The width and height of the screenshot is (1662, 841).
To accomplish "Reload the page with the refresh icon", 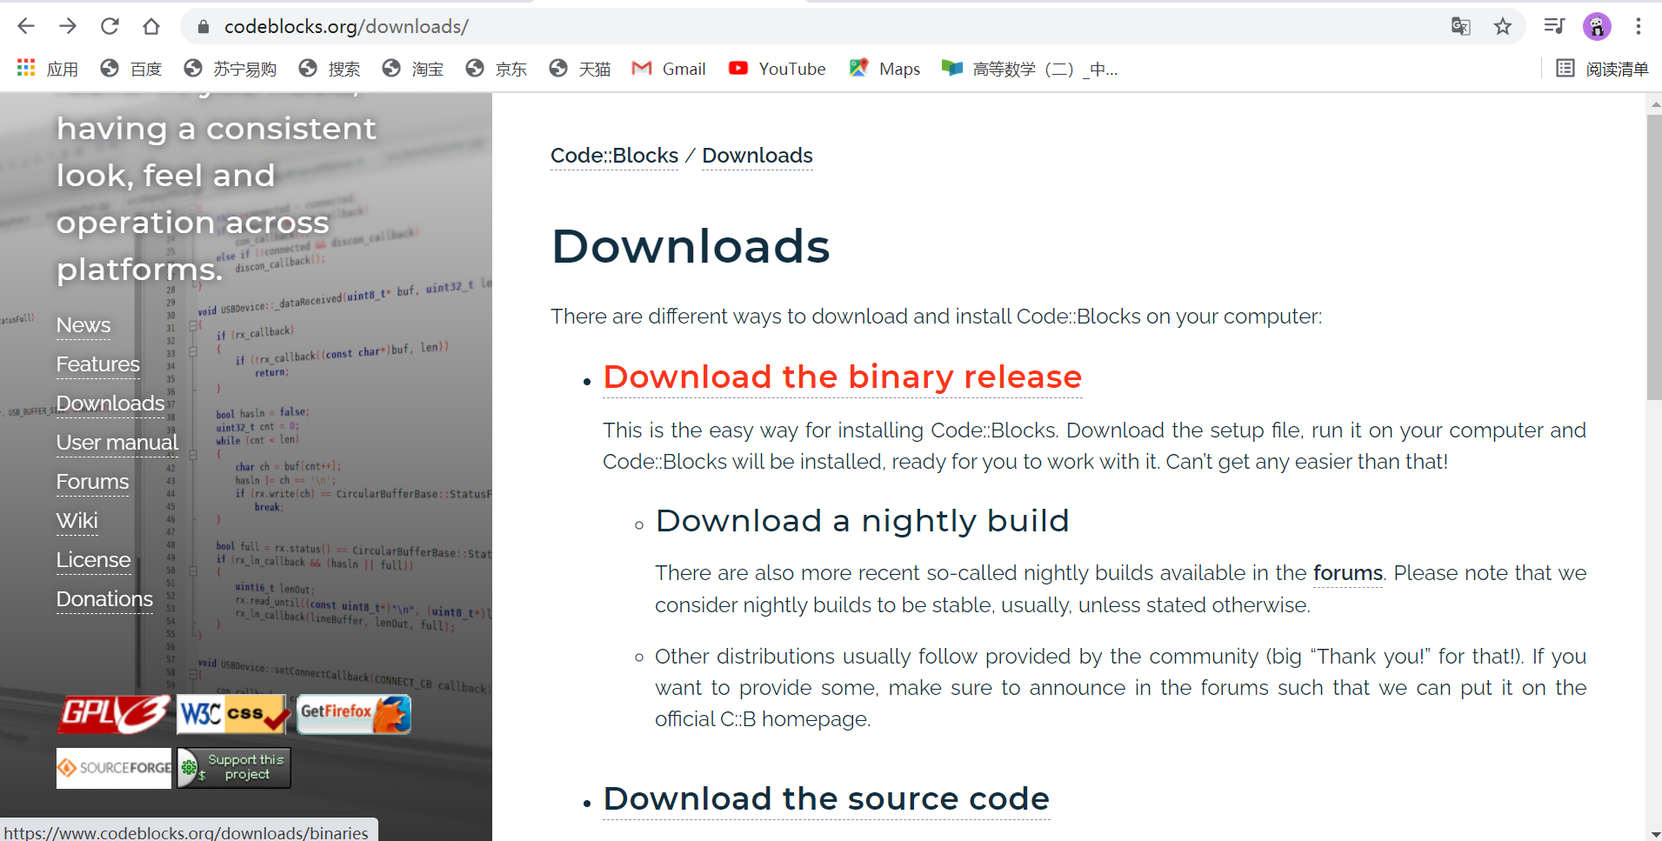I will [x=110, y=26].
